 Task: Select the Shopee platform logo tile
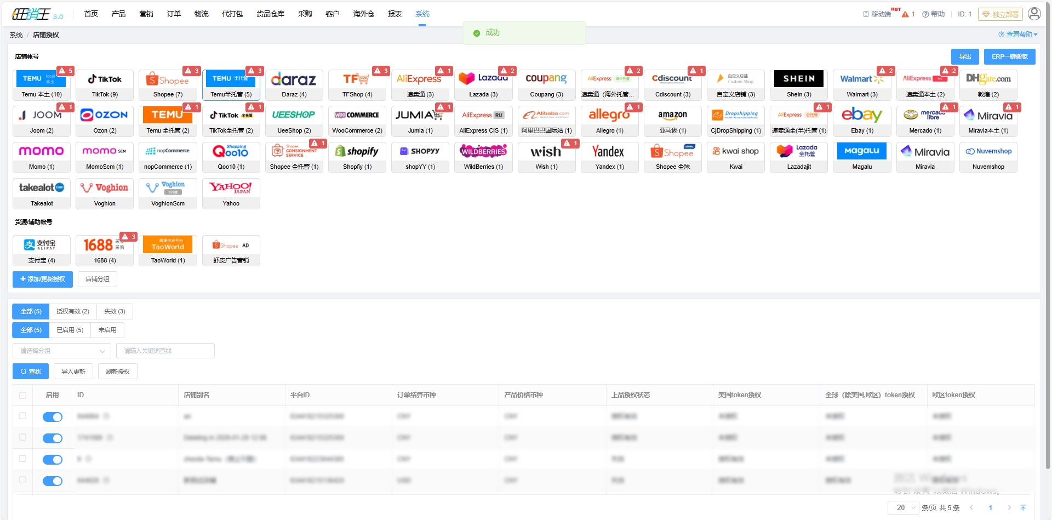pyautogui.click(x=168, y=84)
